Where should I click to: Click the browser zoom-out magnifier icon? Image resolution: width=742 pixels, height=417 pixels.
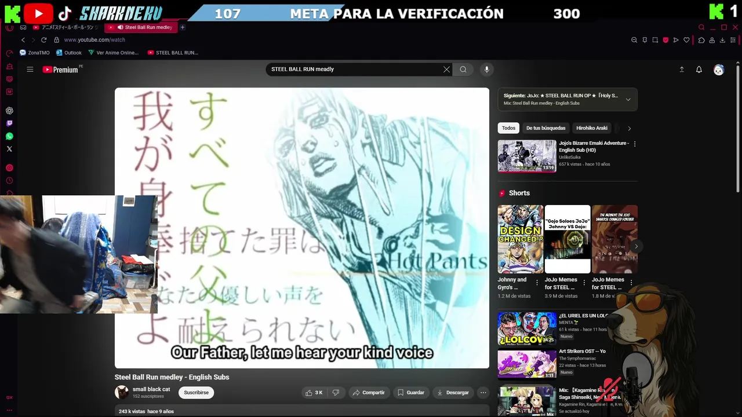coord(634,40)
